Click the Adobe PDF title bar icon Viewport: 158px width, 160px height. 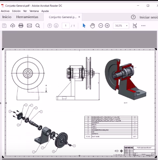tap(2, 6)
